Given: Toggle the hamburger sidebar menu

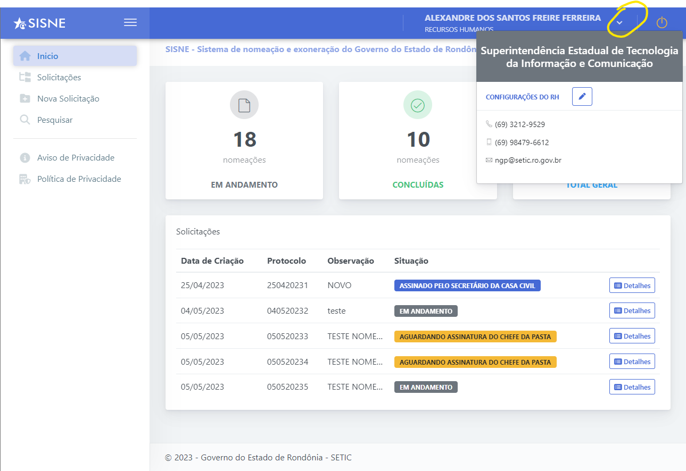Looking at the screenshot, I should point(130,22).
